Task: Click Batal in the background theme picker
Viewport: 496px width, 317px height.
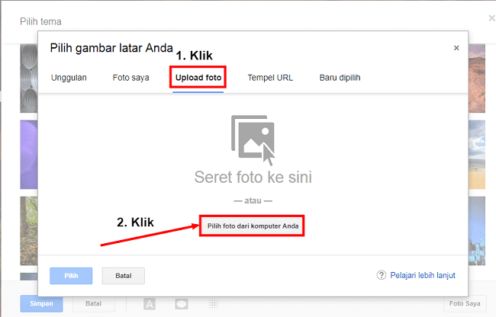Action: point(94,304)
